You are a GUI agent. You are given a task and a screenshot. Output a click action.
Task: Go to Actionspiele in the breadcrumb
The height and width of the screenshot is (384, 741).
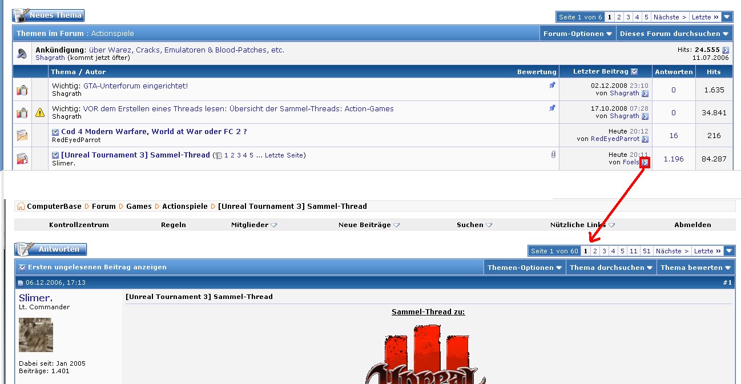(185, 206)
